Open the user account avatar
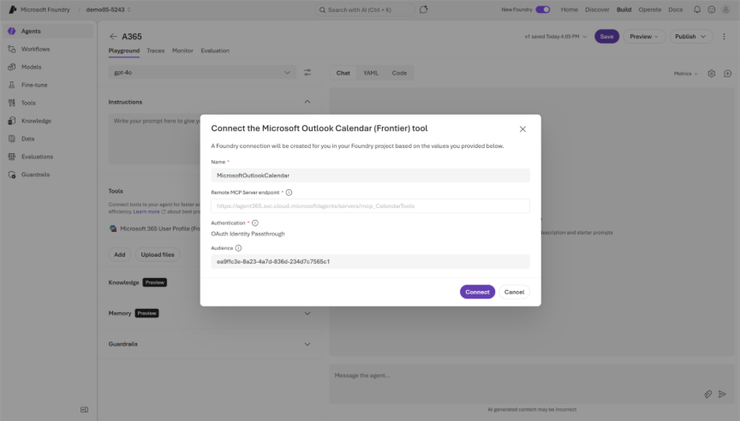Screen dimensions: 740x421 pyautogui.click(x=725, y=9)
